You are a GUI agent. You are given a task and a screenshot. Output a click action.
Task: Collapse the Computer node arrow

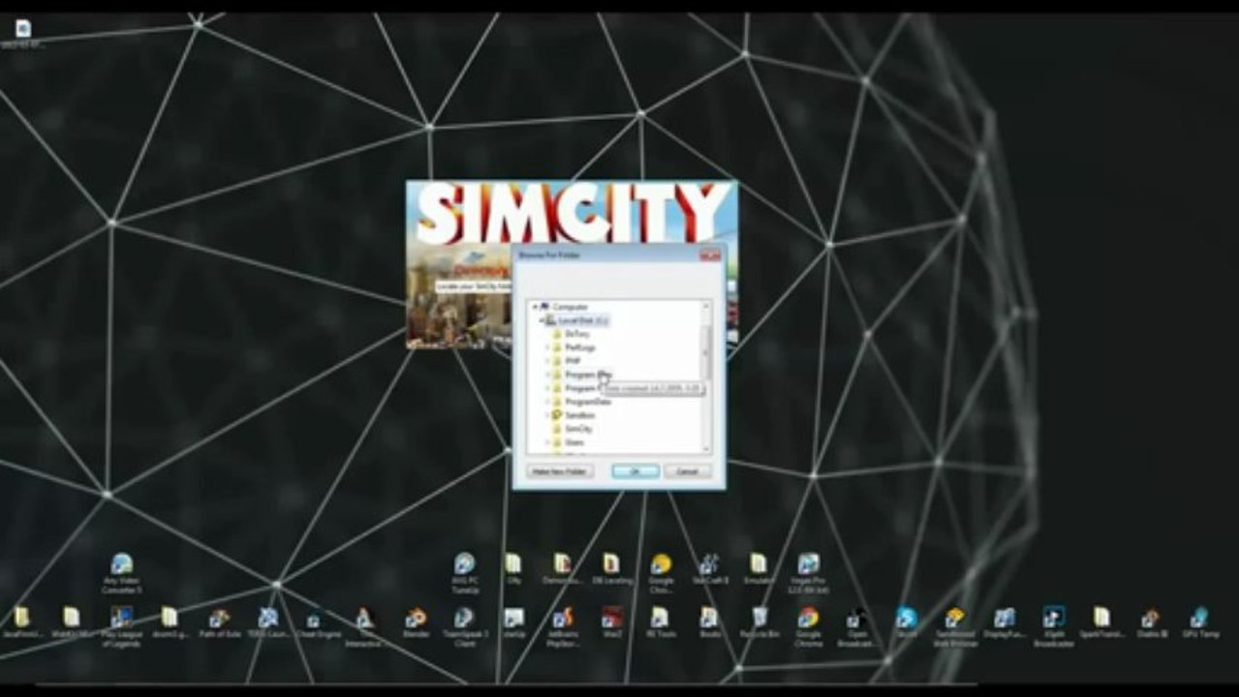[535, 307]
